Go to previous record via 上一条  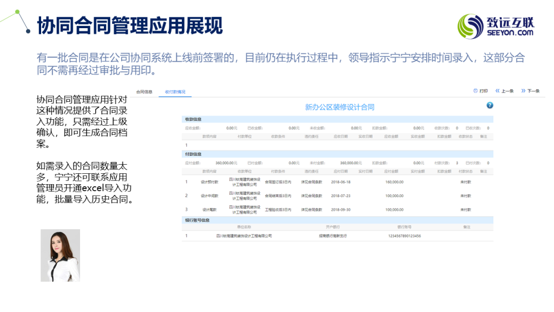click(507, 91)
